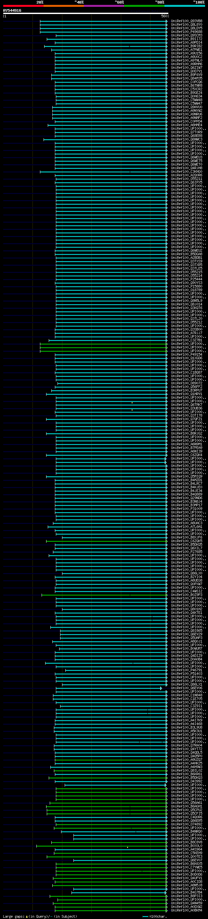The image size is (208, 919).
Task: Select hit label UniRef100_B9F6V9
Action: (186, 75)
